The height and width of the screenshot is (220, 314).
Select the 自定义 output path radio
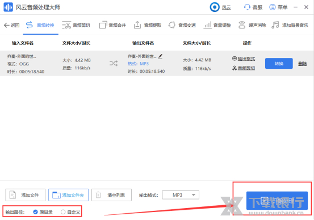pyautogui.click(x=63, y=212)
